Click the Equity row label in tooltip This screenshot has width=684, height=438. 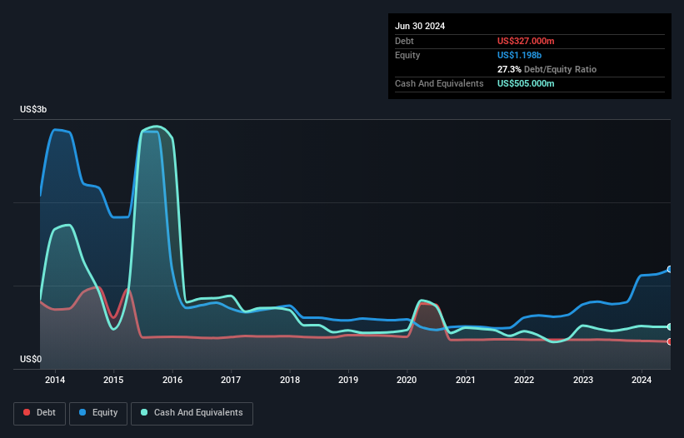[407, 55]
